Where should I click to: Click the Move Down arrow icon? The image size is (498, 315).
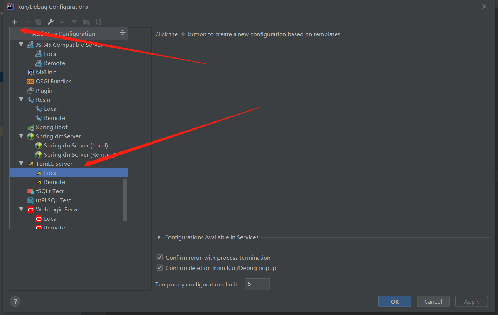click(x=74, y=22)
